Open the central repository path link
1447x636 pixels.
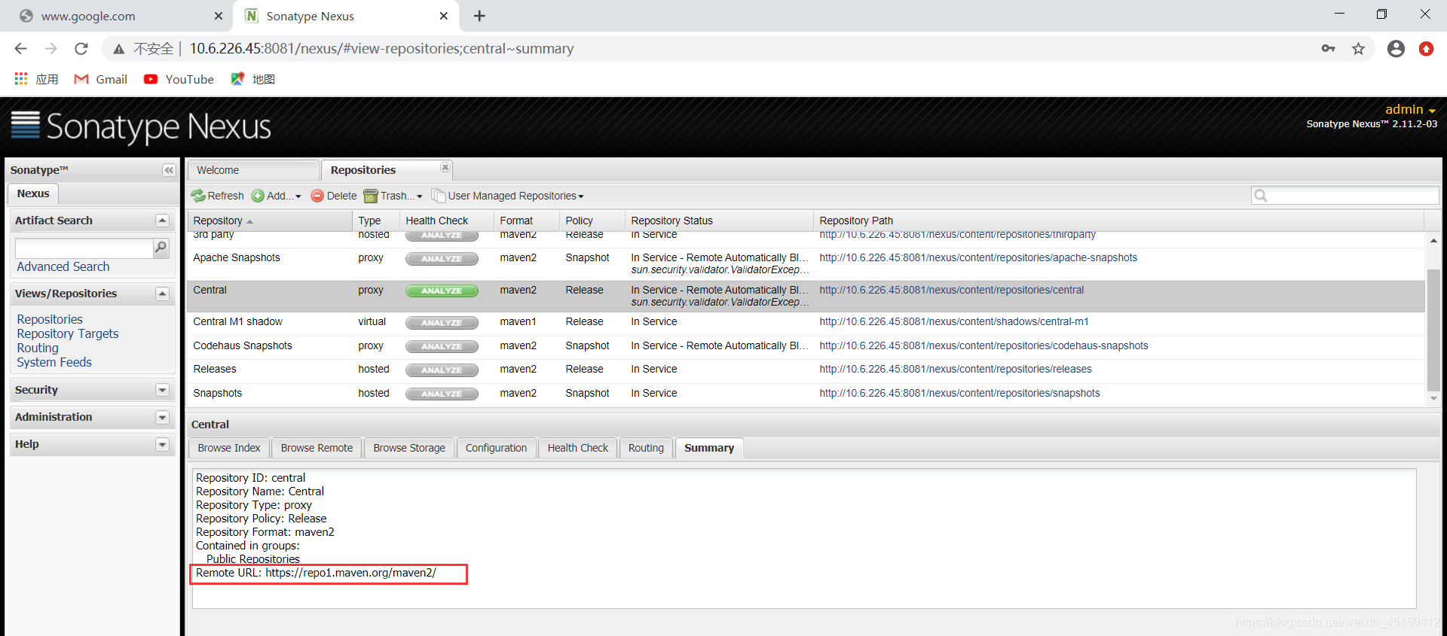pyautogui.click(x=952, y=290)
